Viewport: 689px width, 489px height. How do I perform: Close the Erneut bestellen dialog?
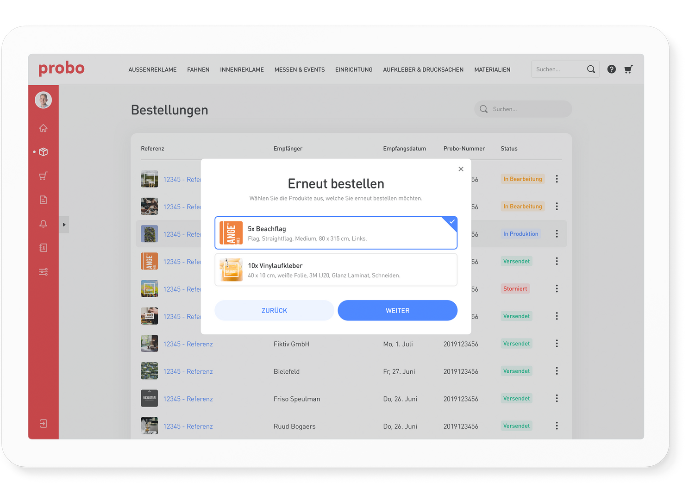pos(461,169)
